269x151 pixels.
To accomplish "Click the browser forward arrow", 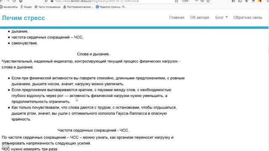I will (8, 1).
